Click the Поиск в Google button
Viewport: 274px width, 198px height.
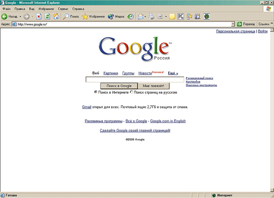coord(119,86)
